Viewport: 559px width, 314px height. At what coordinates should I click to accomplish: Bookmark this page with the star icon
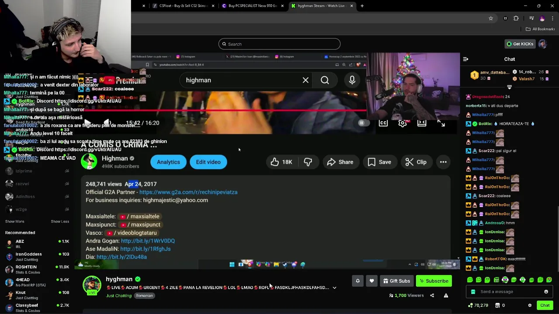pyautogui.click(x=491, y=18)
